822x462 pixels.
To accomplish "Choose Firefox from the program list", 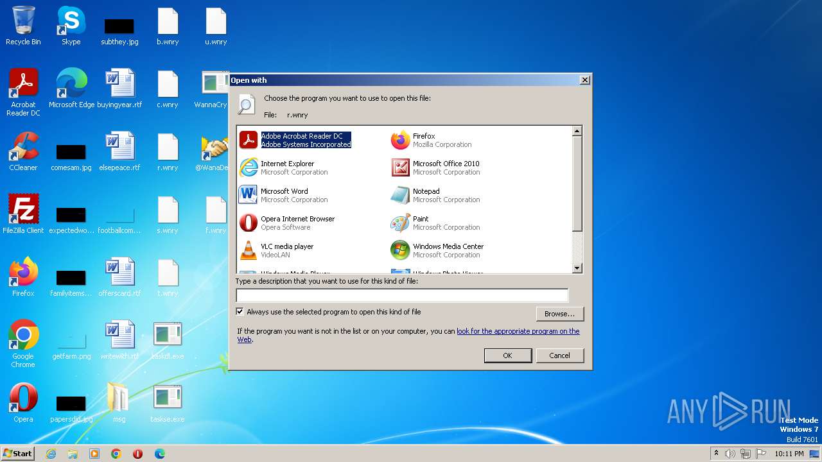I will (432, 140).
